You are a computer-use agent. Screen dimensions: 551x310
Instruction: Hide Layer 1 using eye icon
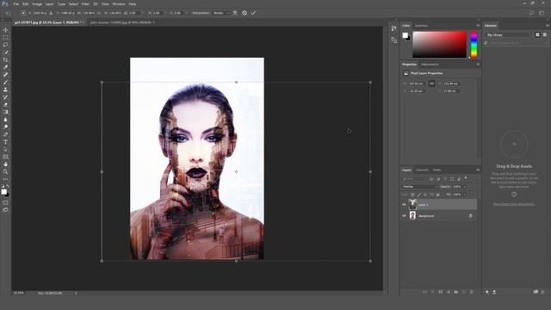404,205
